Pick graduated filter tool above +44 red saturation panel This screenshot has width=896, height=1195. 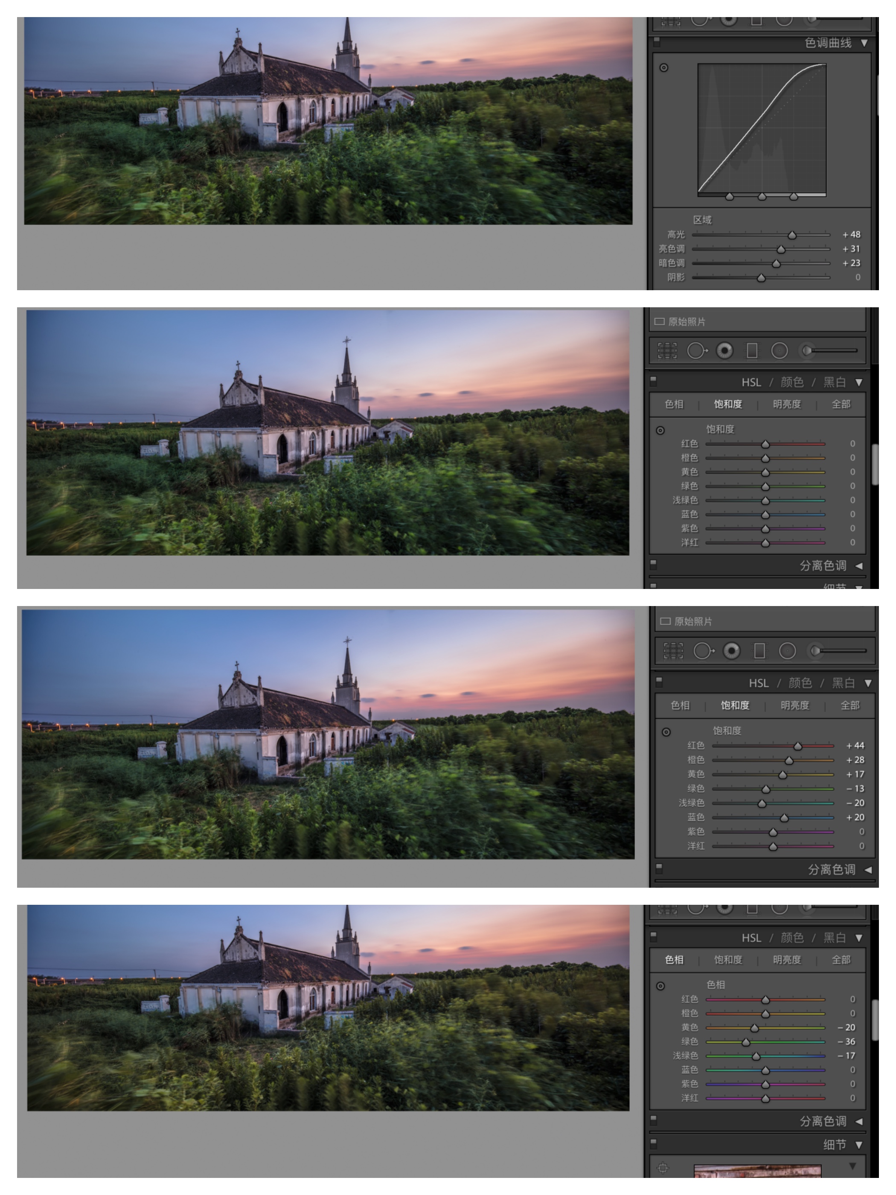click(759, 651)
